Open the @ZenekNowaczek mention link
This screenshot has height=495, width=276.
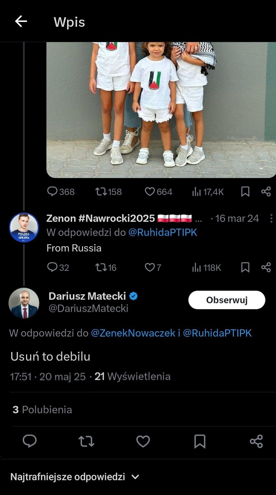tap(133, 333)
